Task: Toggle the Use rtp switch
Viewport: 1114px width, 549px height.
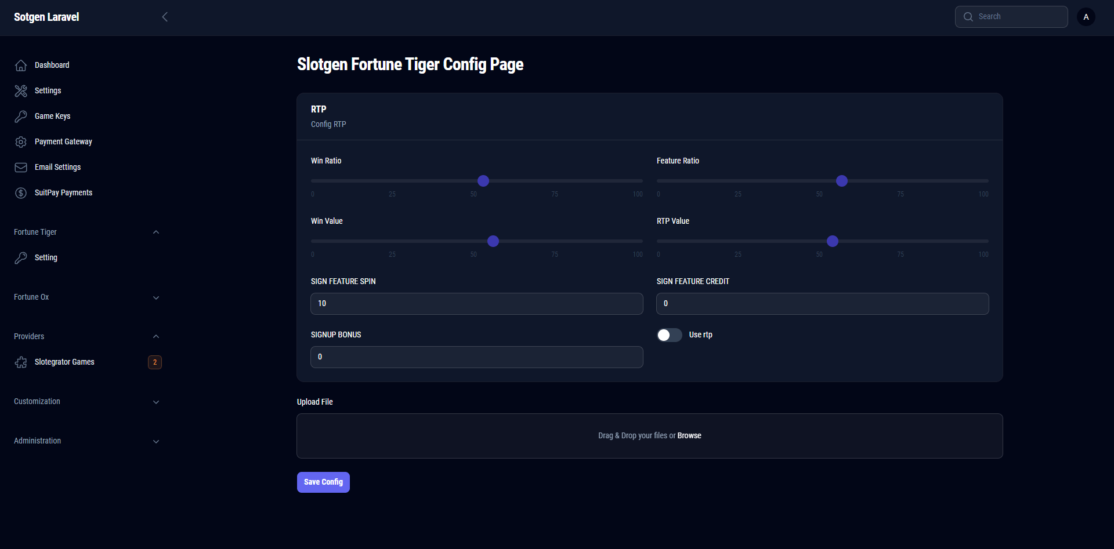Action: [x=669, y=335]
